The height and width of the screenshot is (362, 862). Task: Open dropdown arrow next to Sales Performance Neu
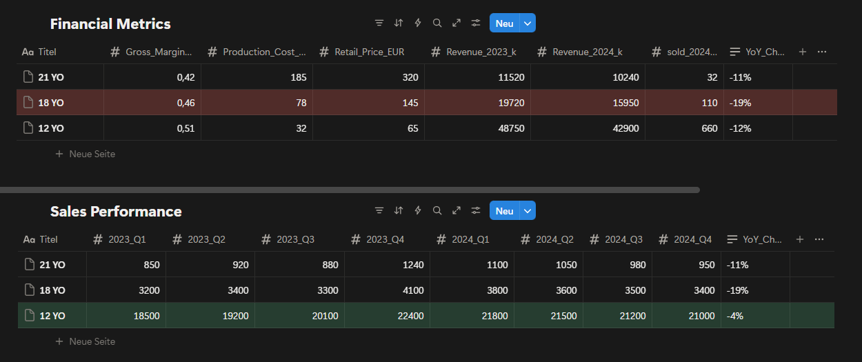pyautogui.click(x=528, y=211)
